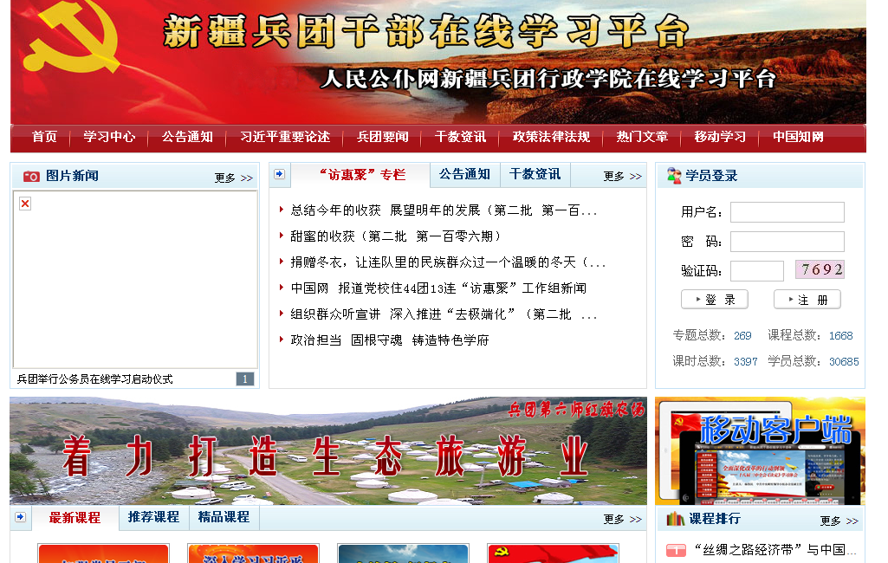Image resolution: width=888 pixels, height=563 pixels.
Task: Click the user icon beside 学员登录
Action: click(673, 176)
